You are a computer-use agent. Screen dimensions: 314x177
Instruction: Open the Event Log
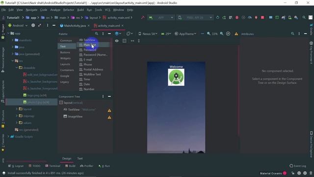click(x=298, y=166)
